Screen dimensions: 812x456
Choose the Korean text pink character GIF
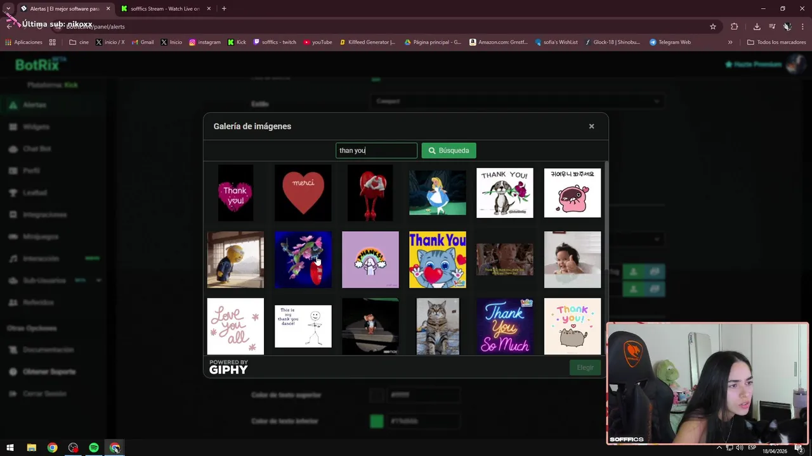click(572, 193)
